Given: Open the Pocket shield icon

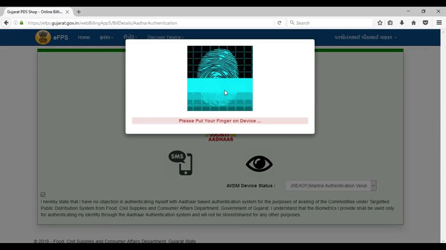Looking at the screenshot, I should (425, 23).
